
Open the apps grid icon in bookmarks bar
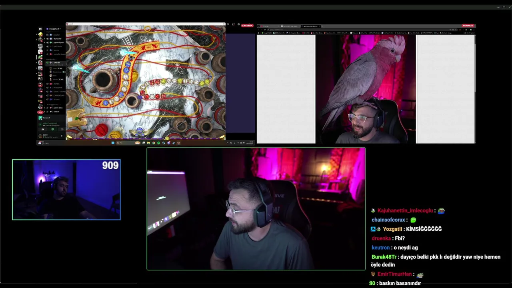258,33
